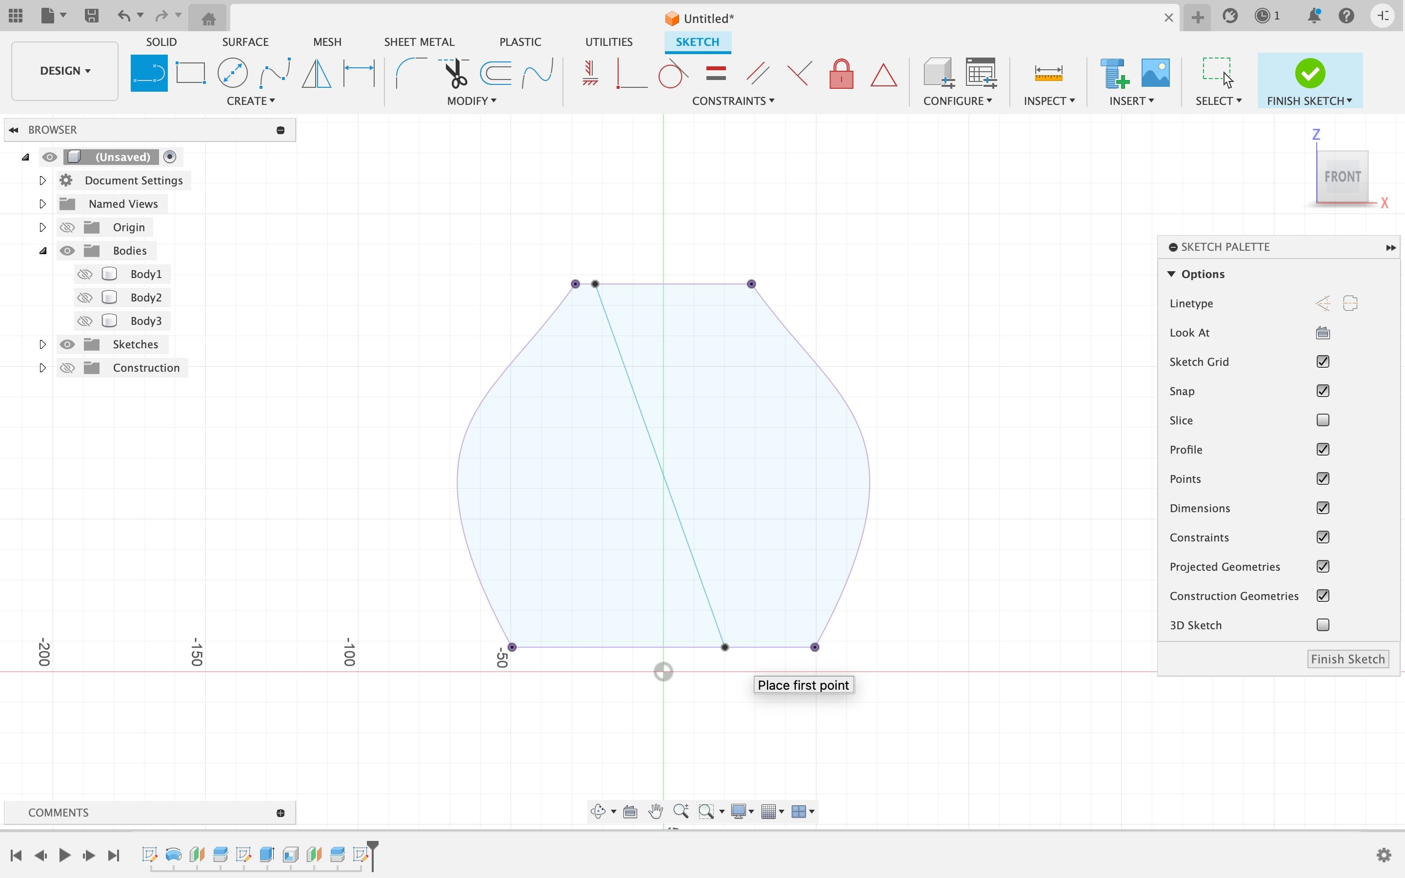
Task: Open Change Parameters table icon
Action: click(x=981, y=73)
